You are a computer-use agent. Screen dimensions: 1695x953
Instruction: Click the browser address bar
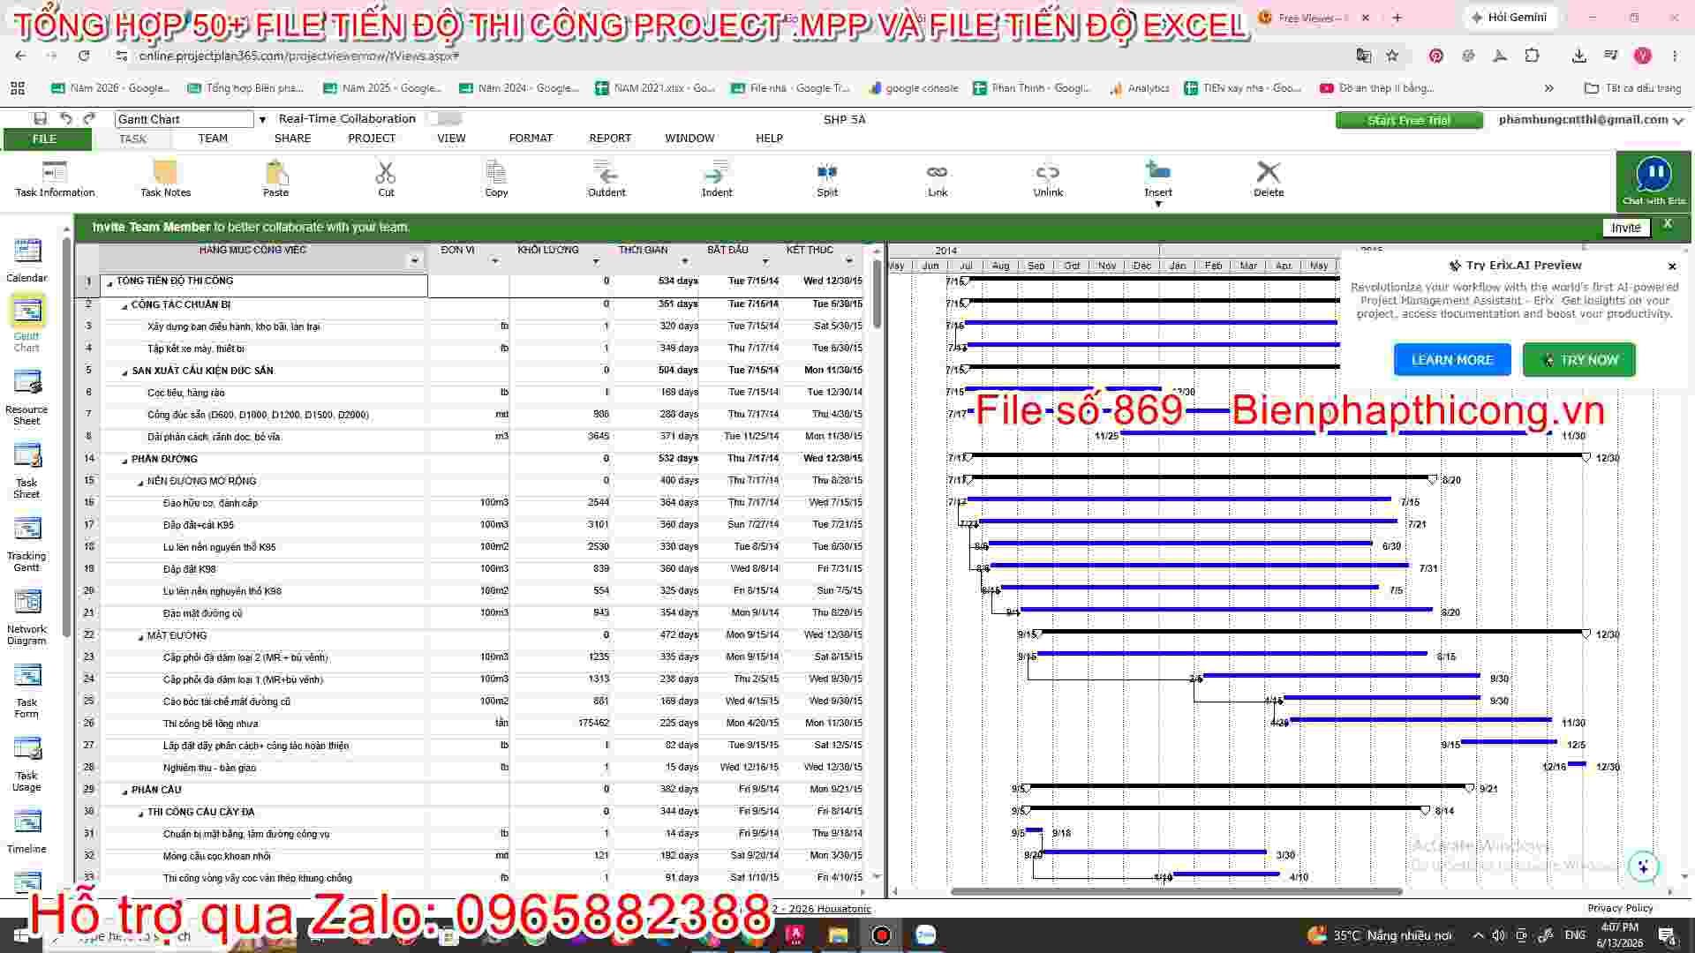point(742,56)
